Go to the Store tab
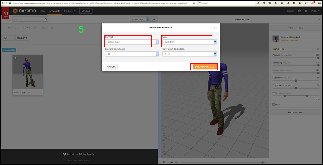Screen dimensions: 323x165 43,11
